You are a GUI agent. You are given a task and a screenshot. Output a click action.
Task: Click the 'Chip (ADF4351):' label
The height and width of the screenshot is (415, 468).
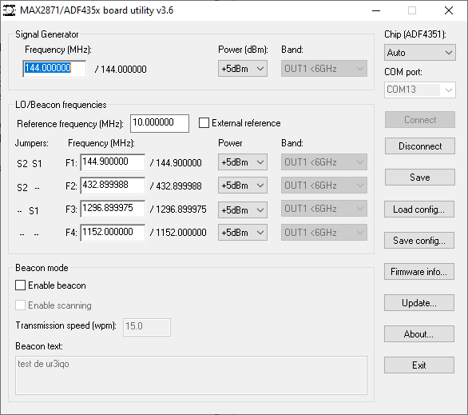coord(414,34)
